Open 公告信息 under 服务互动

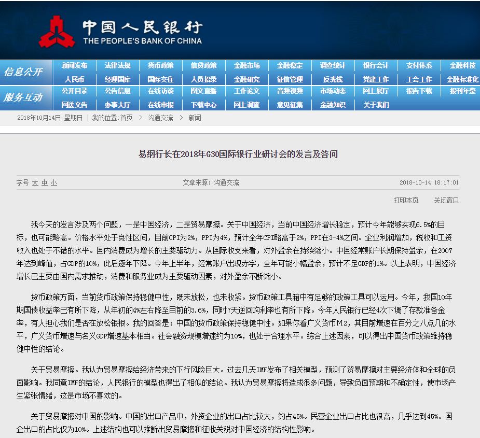[x=118, y=91]
